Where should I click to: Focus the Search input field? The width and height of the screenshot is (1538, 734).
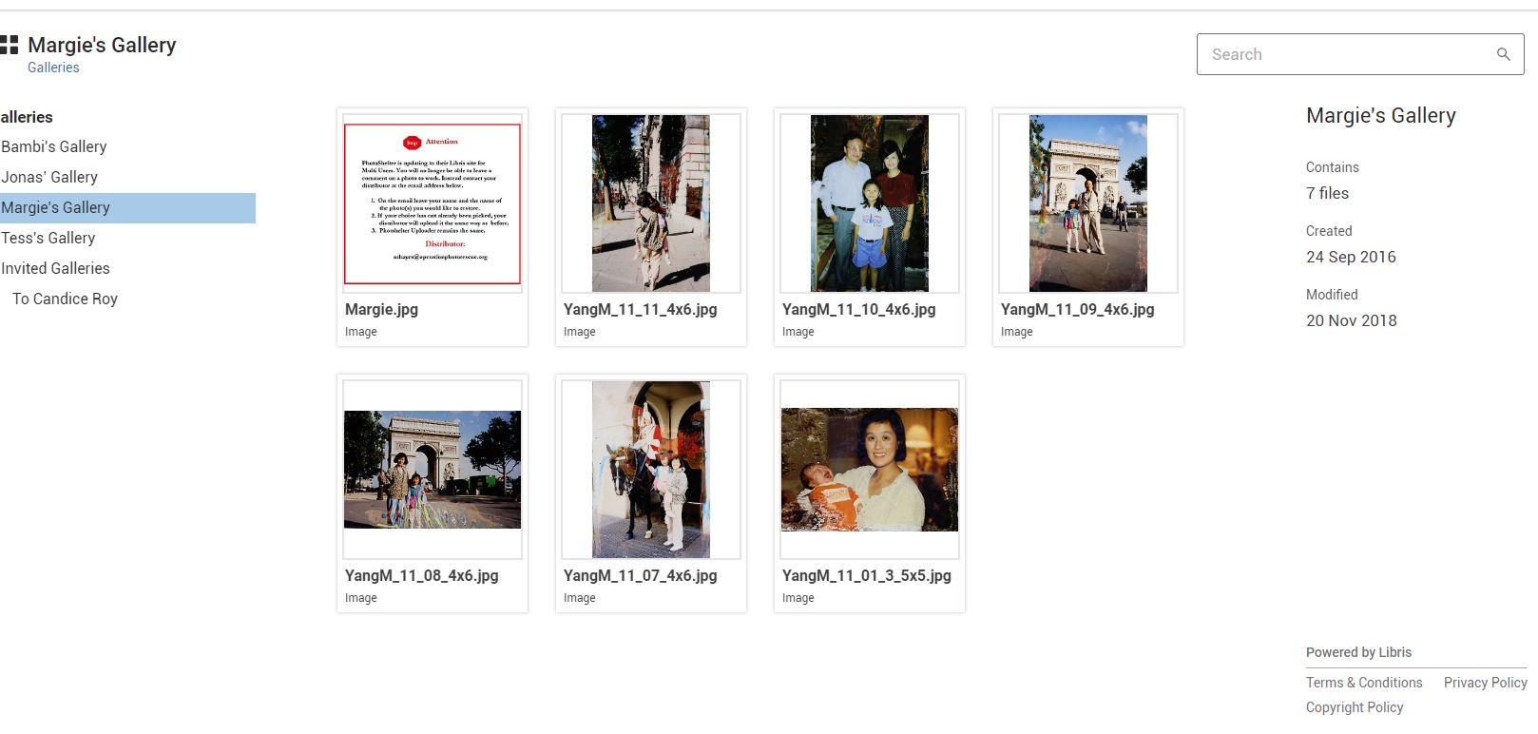pyautogui.click(x=1360, y=54)
